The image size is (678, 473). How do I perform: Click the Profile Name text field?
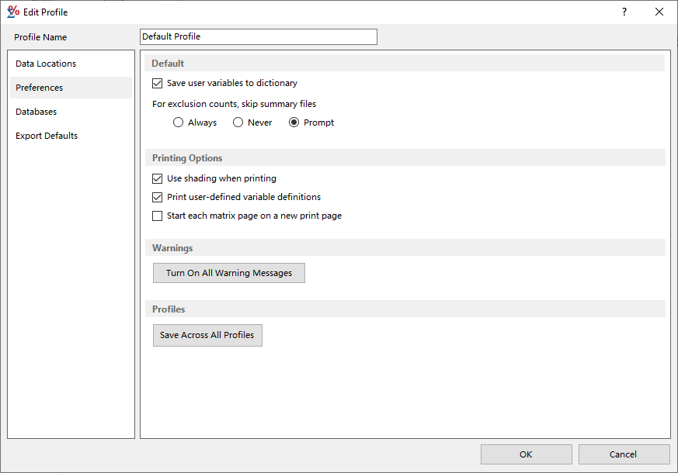tap(257, 36)
